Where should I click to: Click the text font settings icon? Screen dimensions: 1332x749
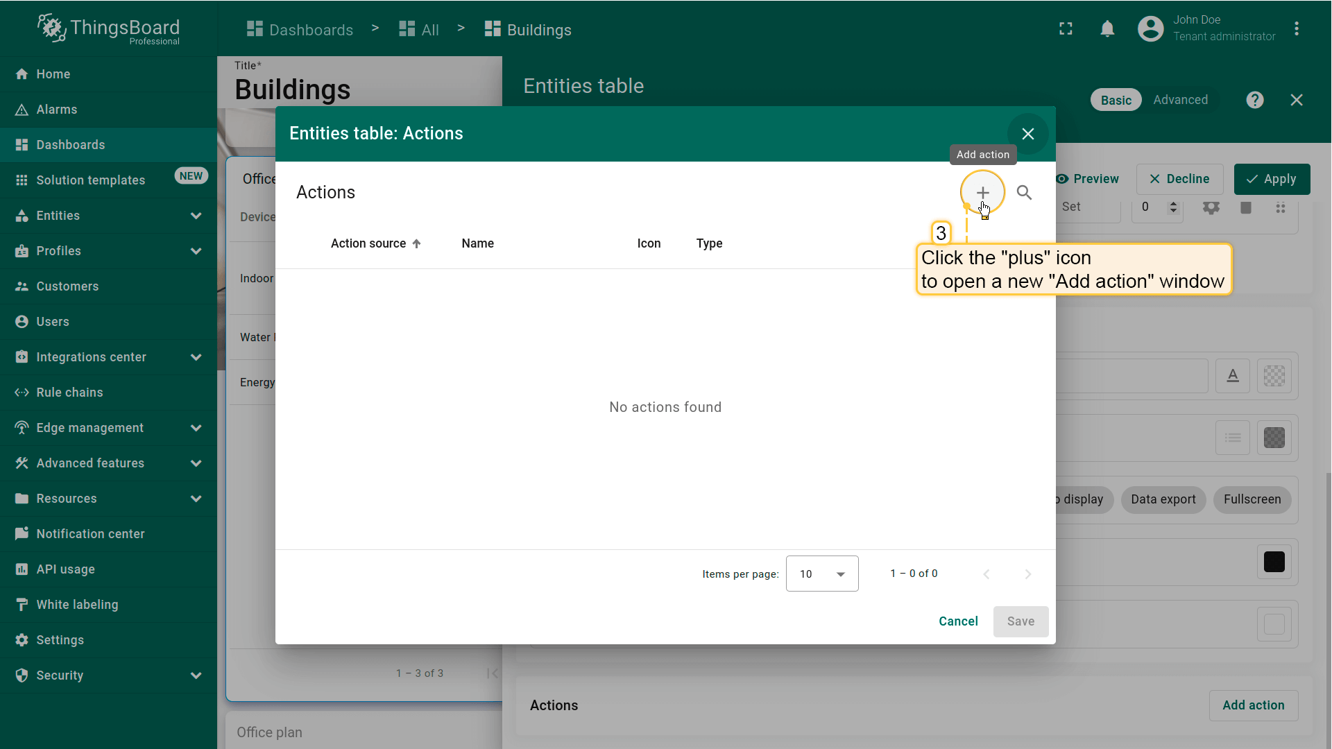(1232, 376)
